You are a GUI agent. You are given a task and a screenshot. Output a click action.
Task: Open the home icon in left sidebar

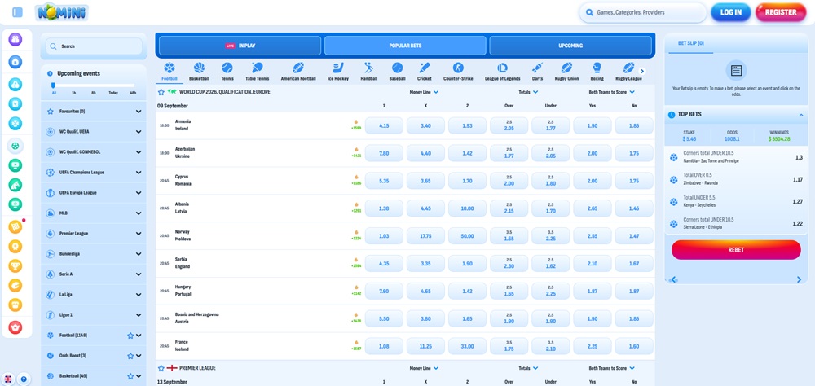[x=15, y=62]
